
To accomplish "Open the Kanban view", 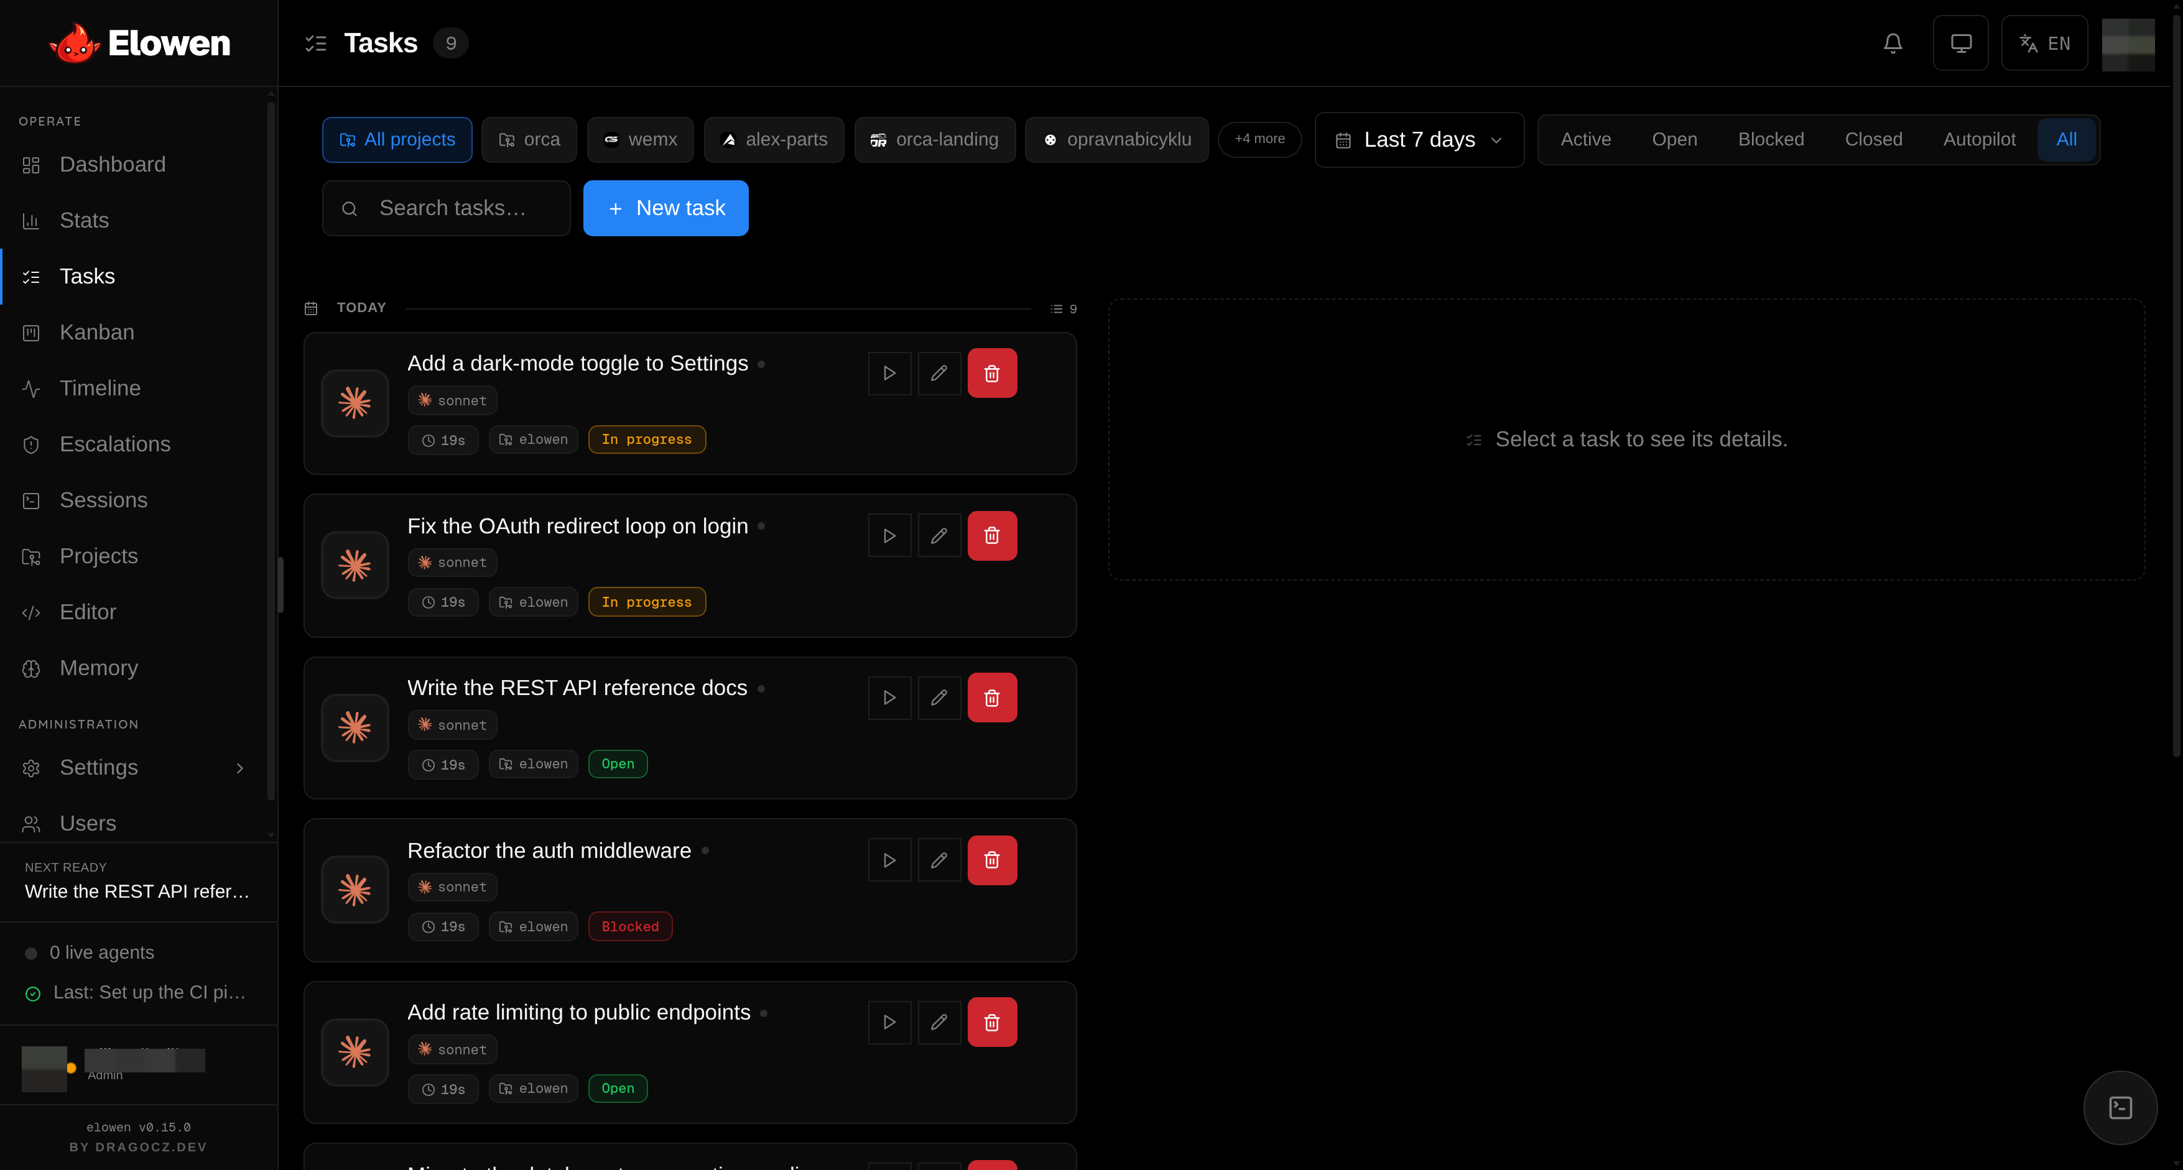I will (135, 332).
